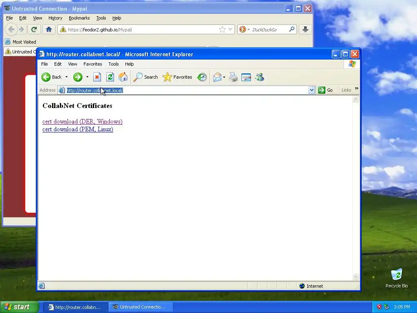Open the Search pane in Internet Explorer

145,77
